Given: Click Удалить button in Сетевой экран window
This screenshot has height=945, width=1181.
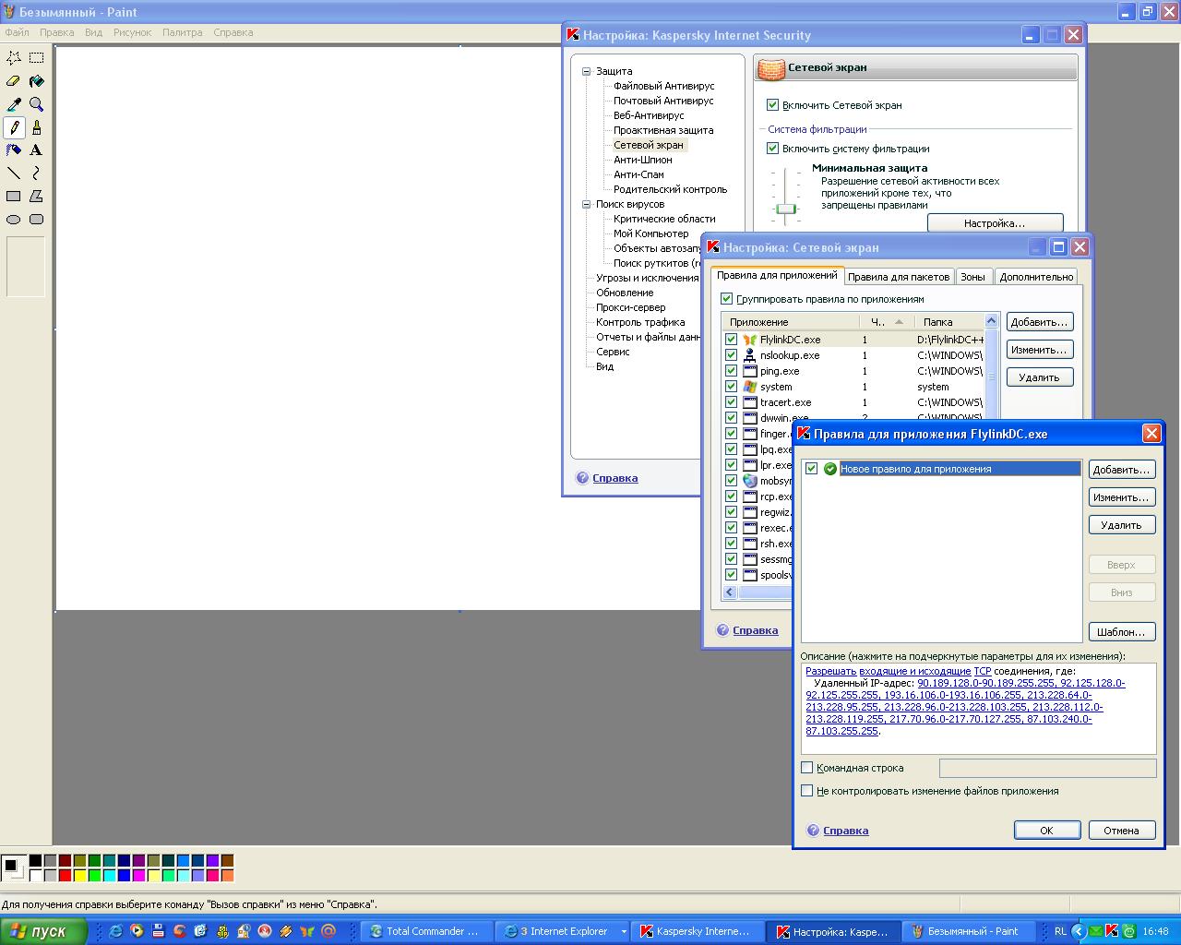Looking at the screenshot, I should [1039, 377].
